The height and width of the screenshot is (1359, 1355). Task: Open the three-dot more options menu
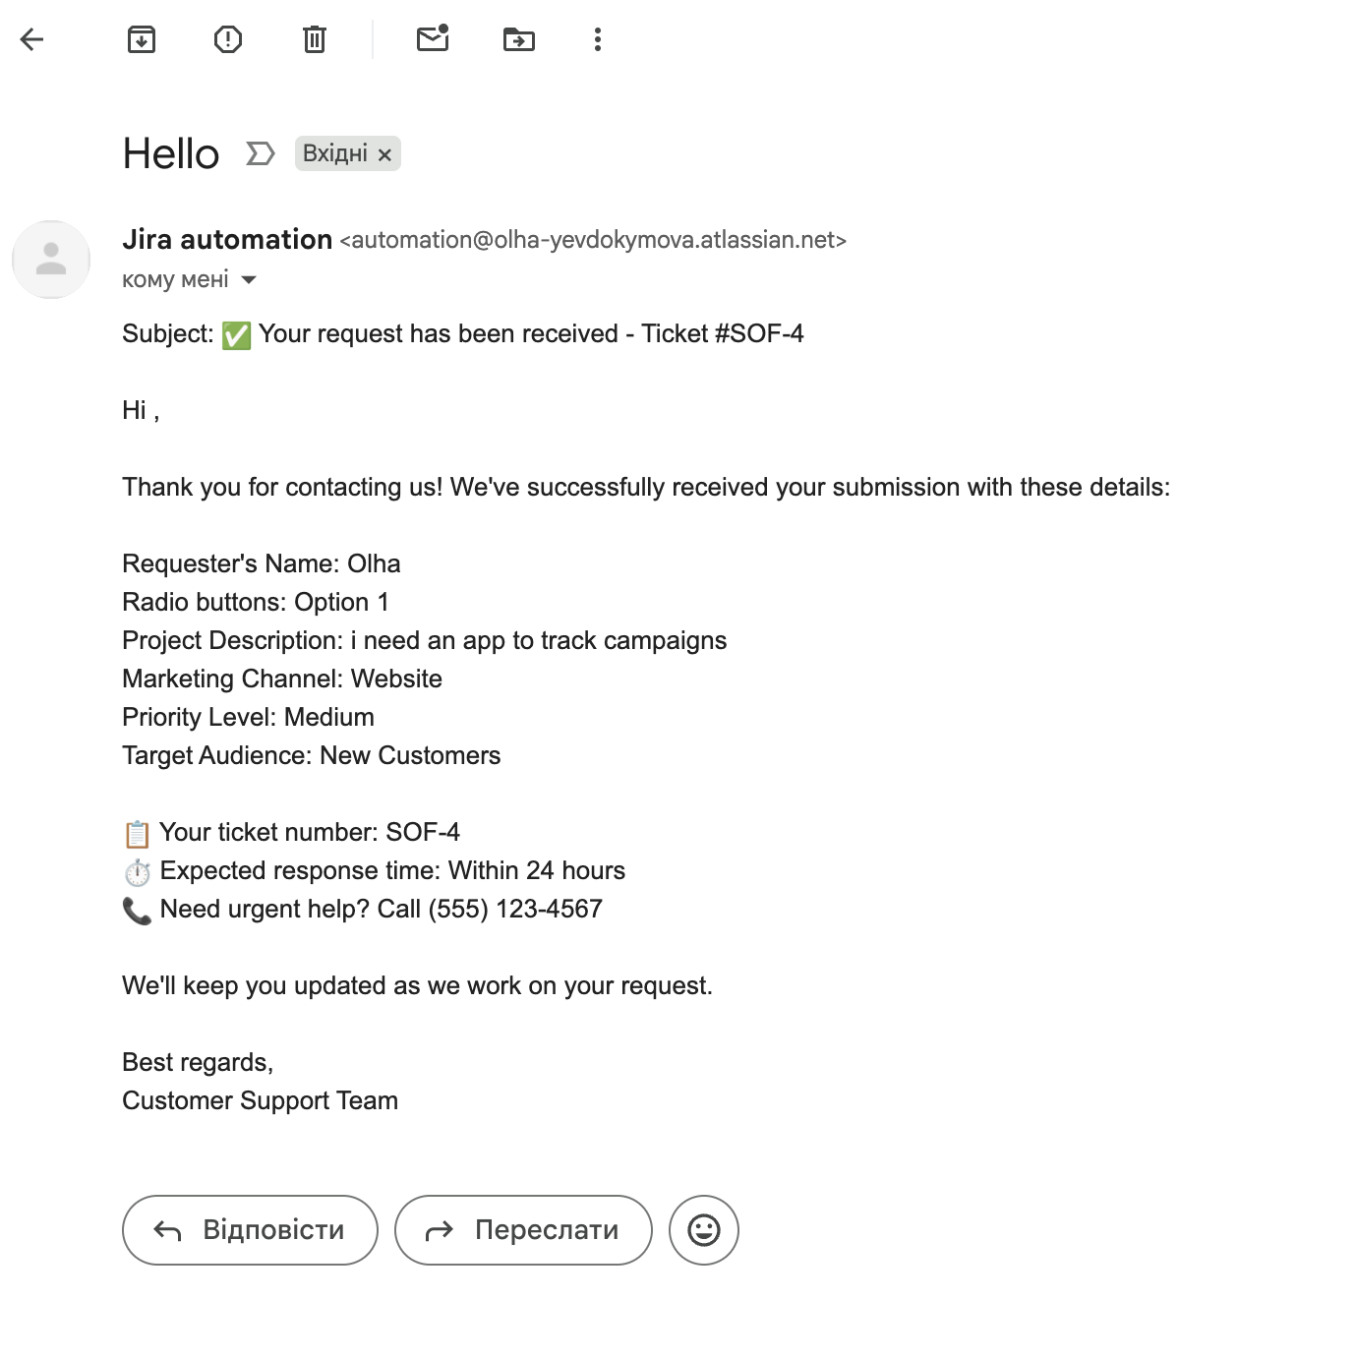click(598, 39)
